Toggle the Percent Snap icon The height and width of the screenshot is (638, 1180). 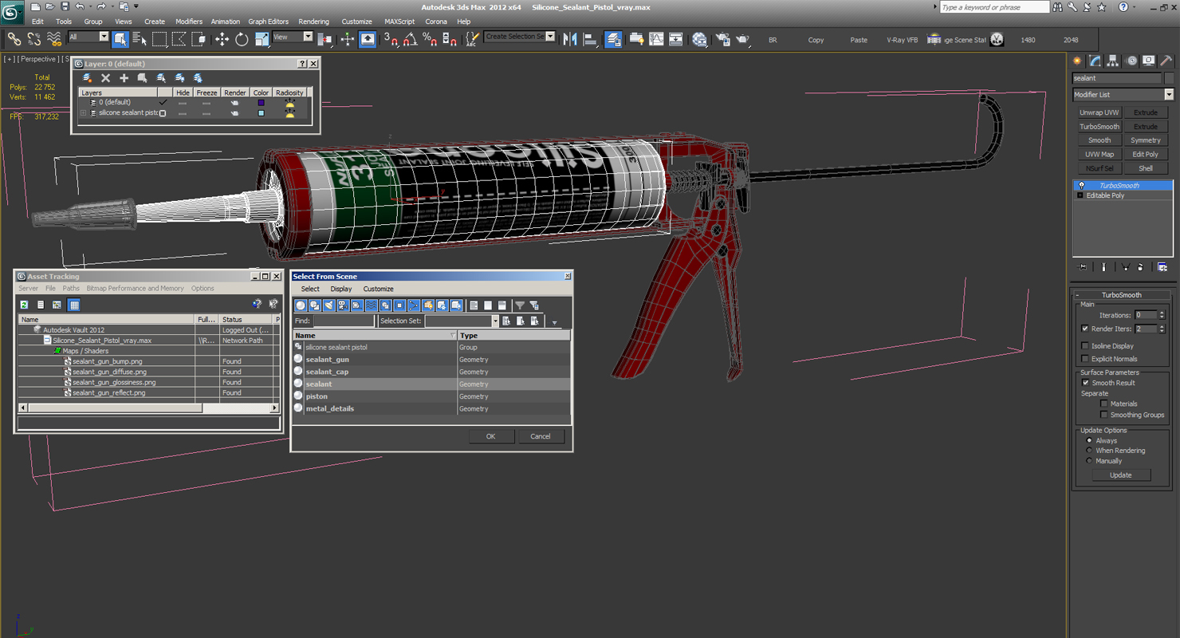point(429,39)
